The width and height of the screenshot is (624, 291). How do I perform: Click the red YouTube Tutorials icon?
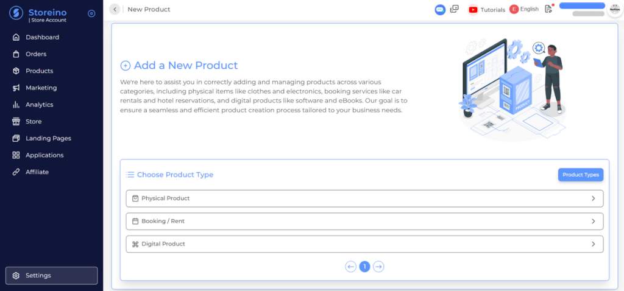(x=473, y=10)
